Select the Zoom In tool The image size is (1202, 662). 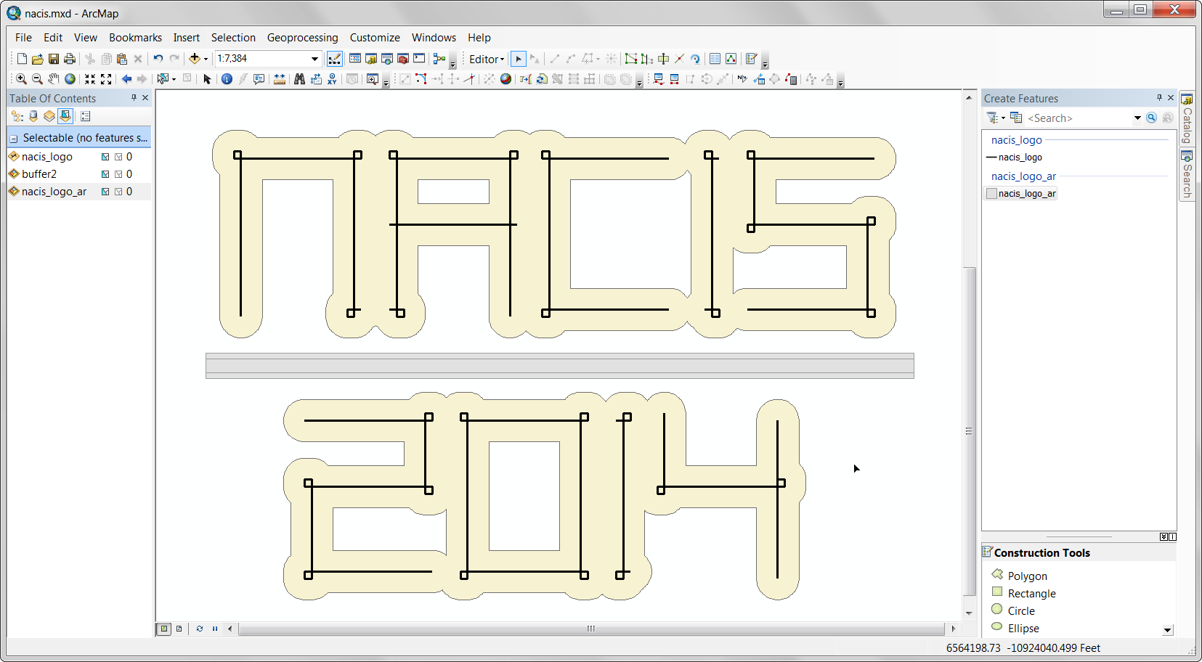[21, 79]
